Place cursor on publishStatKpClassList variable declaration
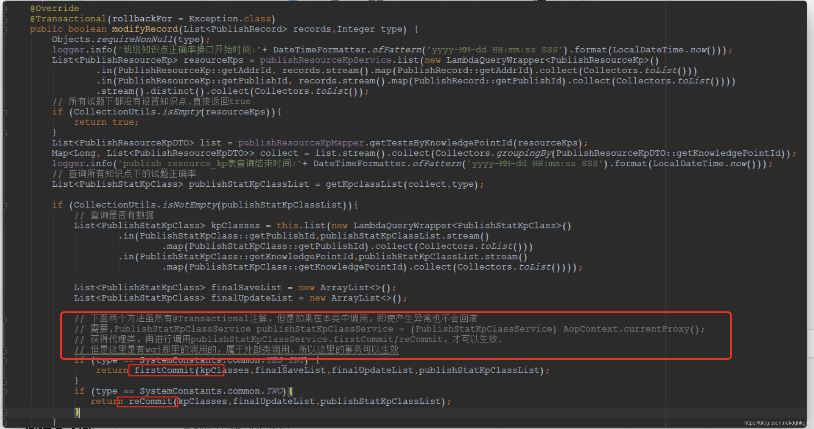Viewport: 814px width, 429px height. [x=249, y=184]
